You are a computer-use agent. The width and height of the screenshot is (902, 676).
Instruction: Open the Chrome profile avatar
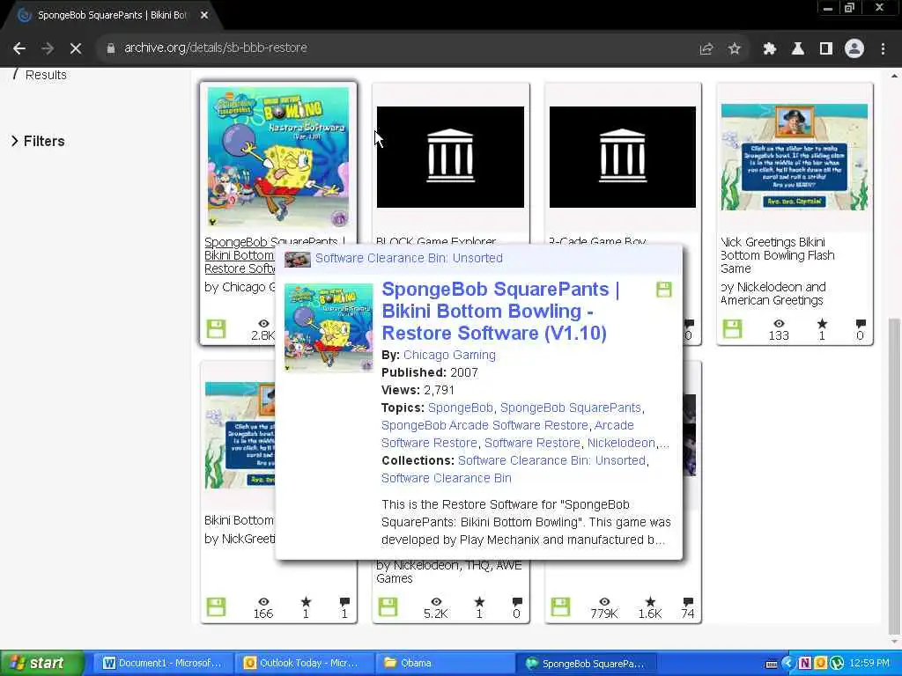[x=854, y=49]
